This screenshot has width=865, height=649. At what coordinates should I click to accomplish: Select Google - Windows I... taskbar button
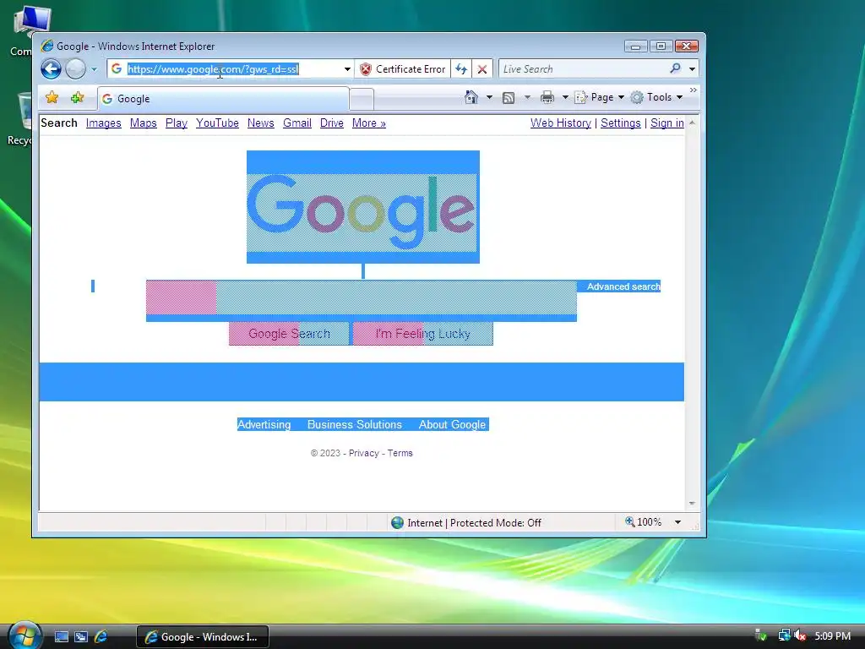pyautogui.click(x=203, y=637)
